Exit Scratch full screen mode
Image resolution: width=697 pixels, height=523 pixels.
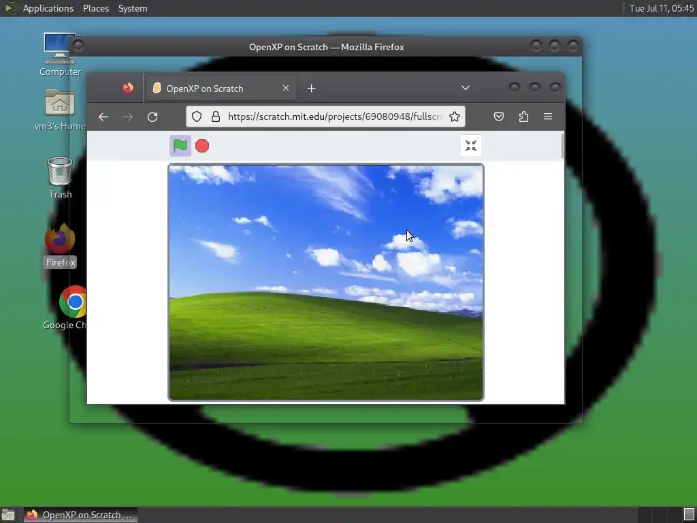pyautogui.click(x=471, y=146)
